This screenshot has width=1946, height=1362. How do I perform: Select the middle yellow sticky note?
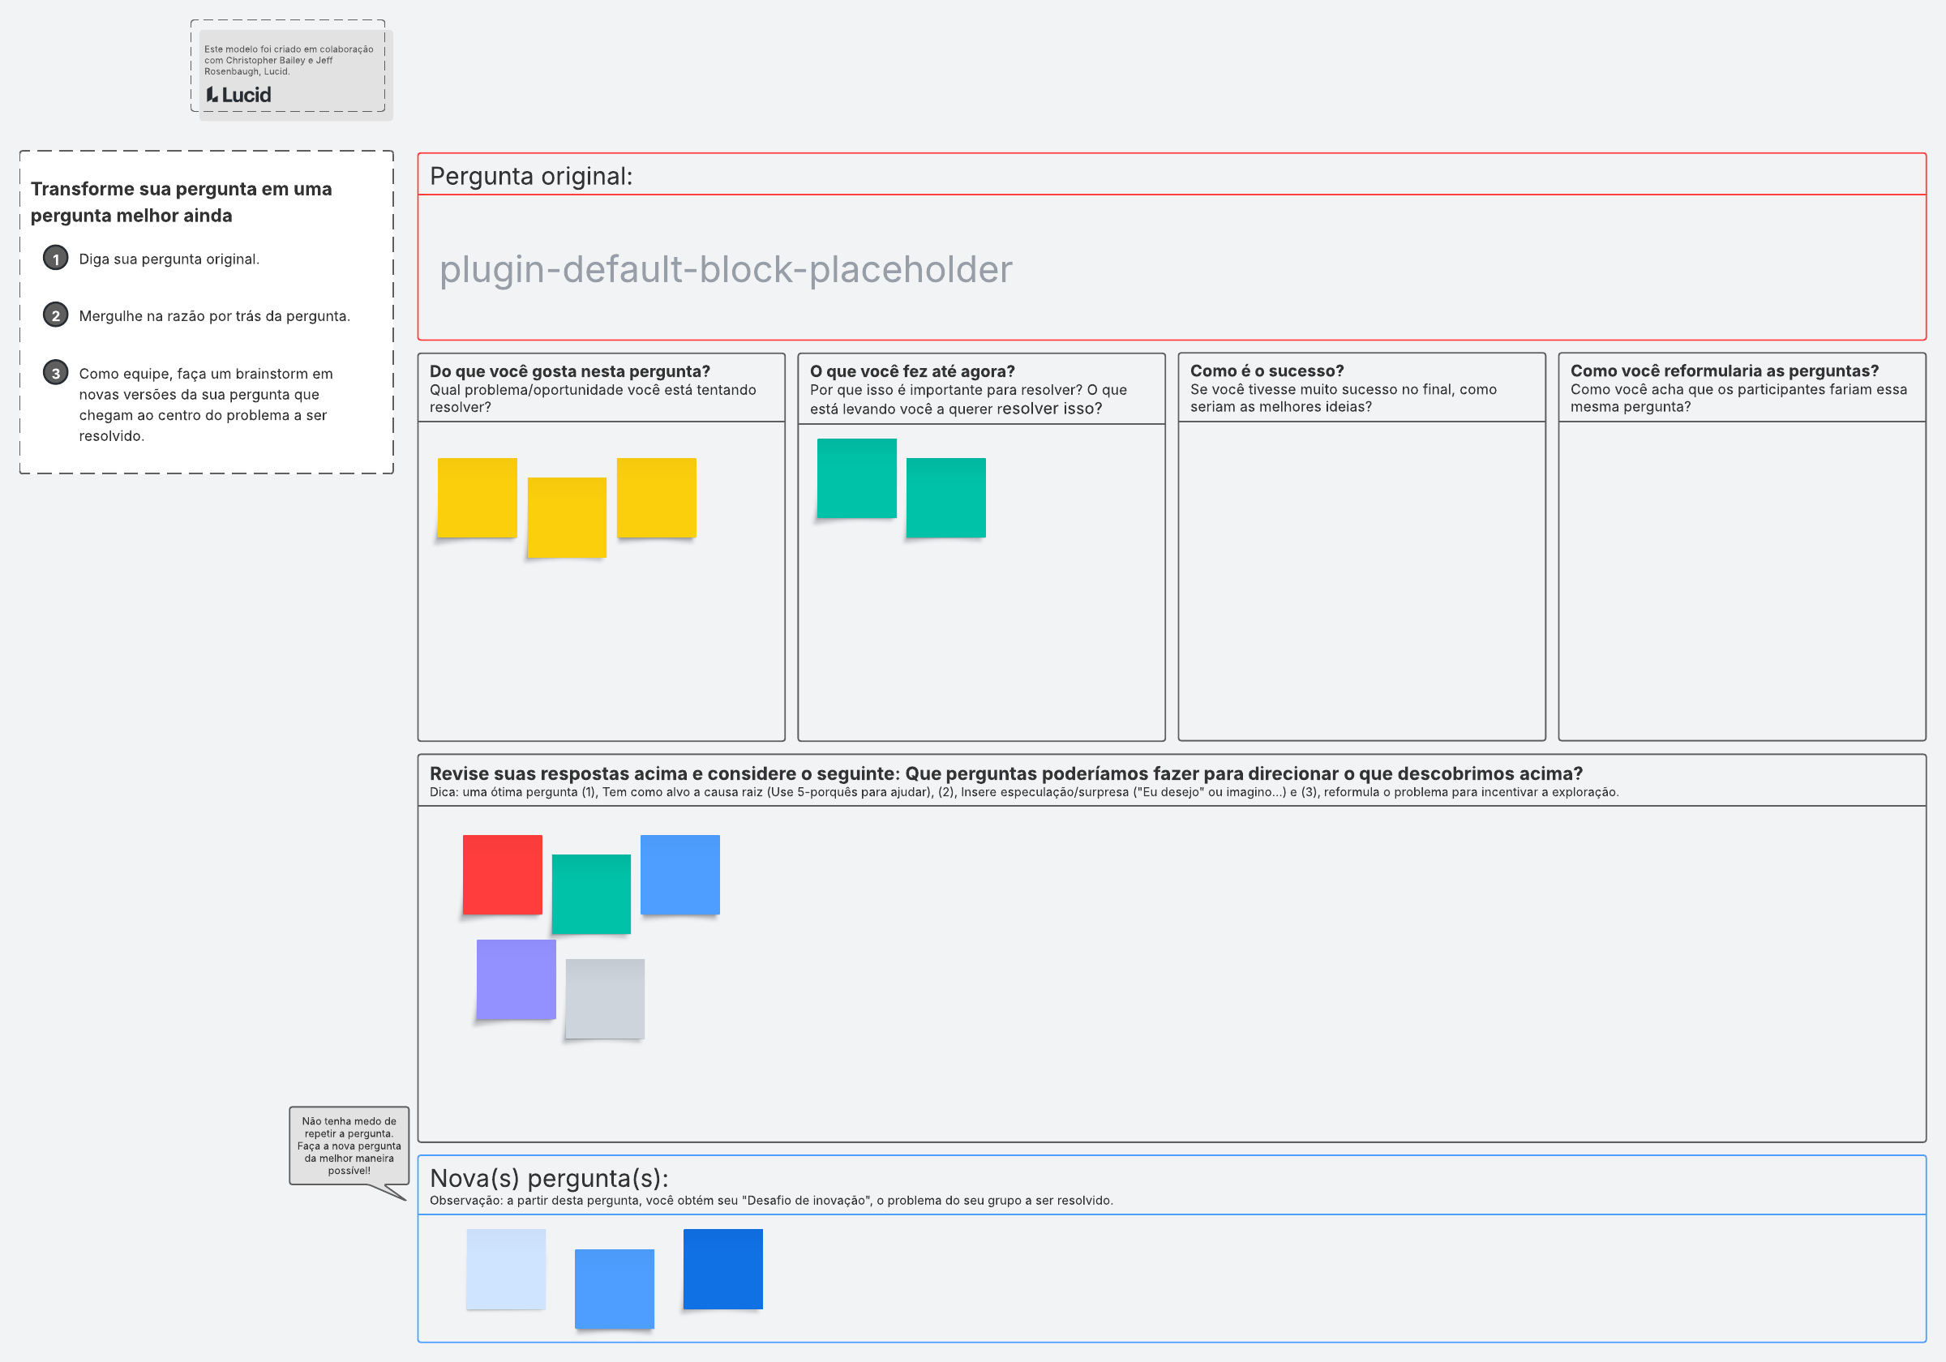pyautogui.click(x=566, y=517)
